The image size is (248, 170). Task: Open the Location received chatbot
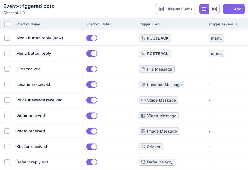coord(33,84)
